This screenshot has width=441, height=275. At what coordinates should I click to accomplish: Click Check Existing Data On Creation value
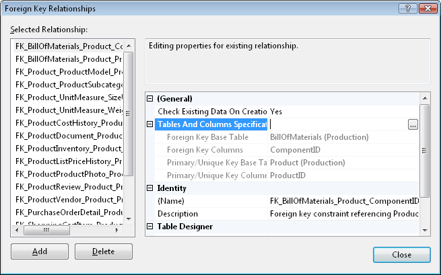point(343,112)
